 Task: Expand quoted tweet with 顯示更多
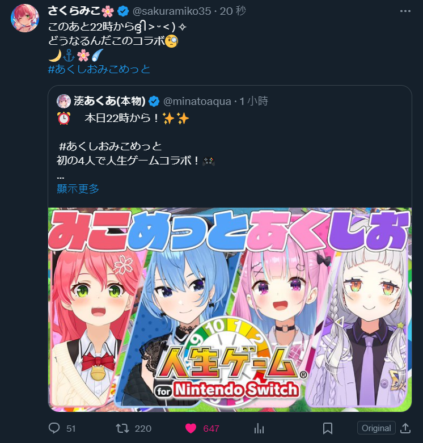pos(78,188)
